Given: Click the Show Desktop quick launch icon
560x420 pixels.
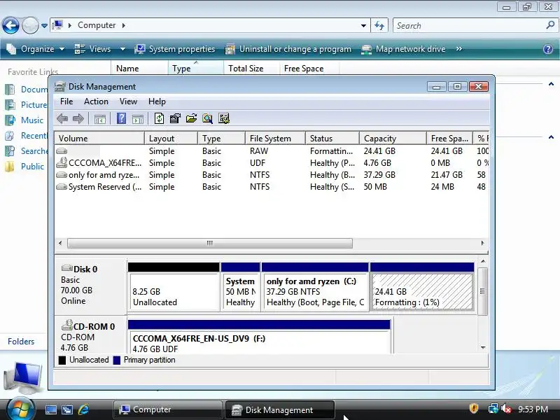Looking at the screenshot, I should click(x=50, y=409).
